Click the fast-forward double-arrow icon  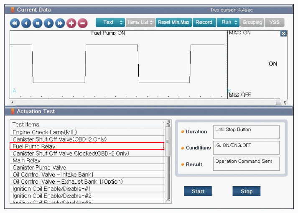pyautogui.click(x=60, y=23)
